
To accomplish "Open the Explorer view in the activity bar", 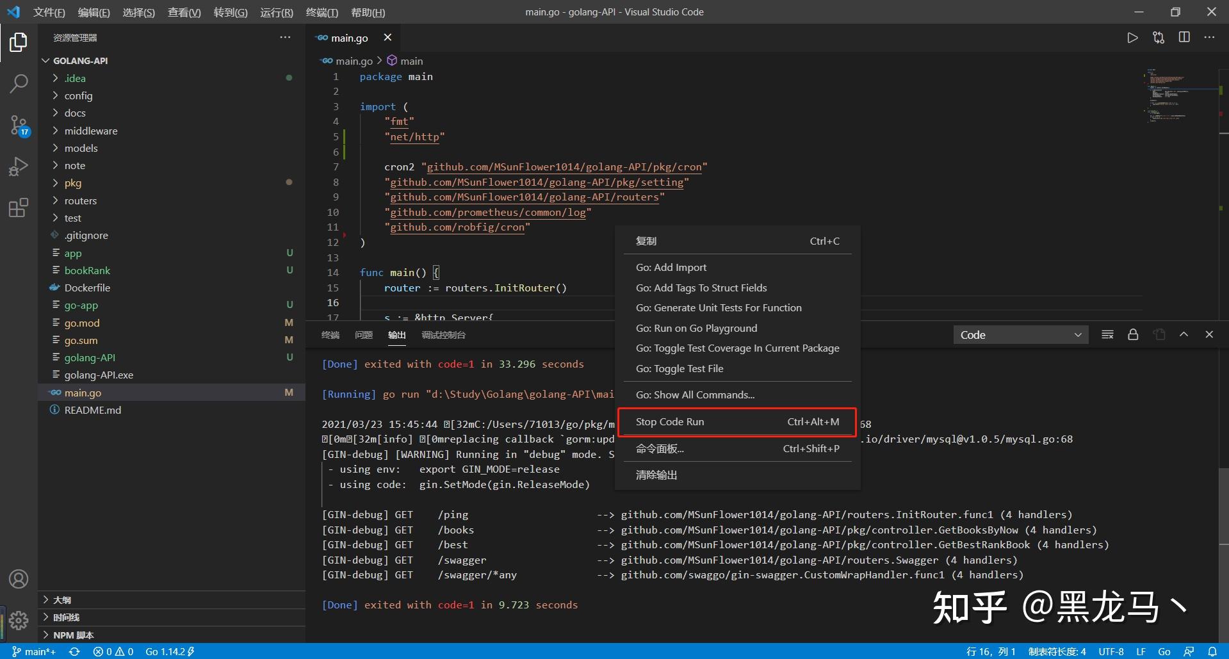I will (x=18, y=42).
